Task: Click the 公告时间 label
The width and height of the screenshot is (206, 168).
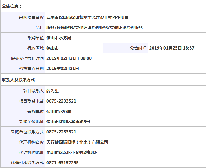Action: 138,48
